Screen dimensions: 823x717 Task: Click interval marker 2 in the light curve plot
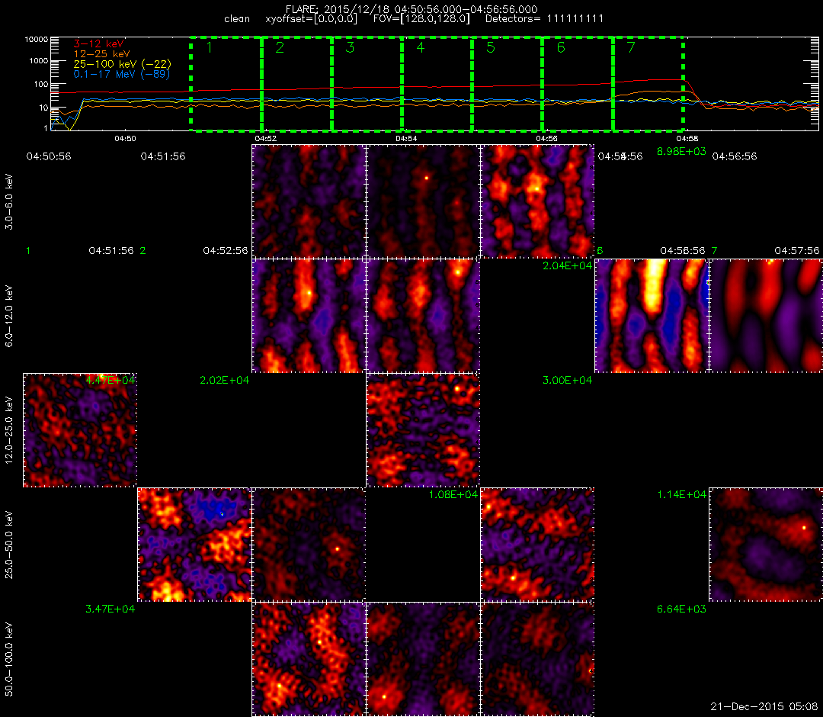pyautogui.click(x=280, y=48)
